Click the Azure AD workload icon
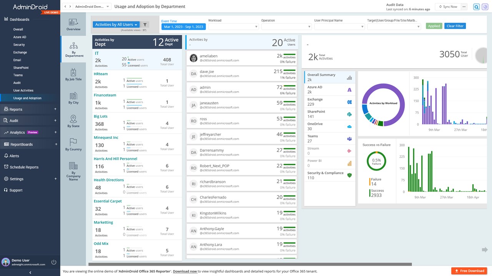 pyautogui.click(x=349, y=90)
